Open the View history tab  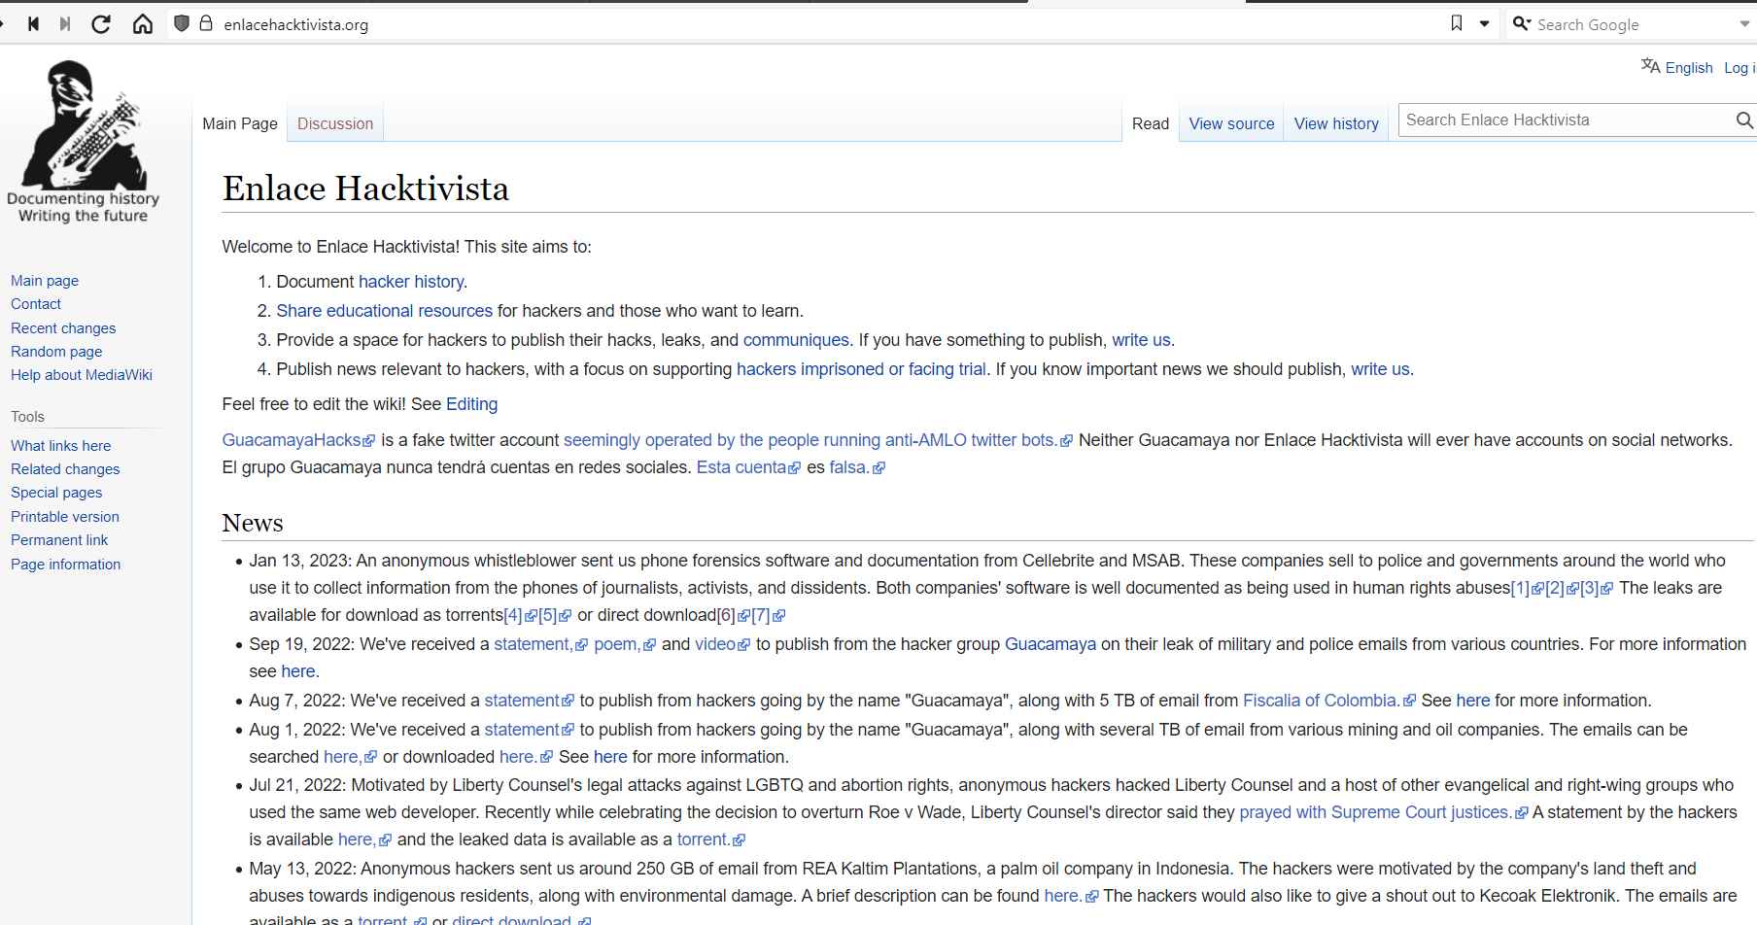click(1336, 123)
